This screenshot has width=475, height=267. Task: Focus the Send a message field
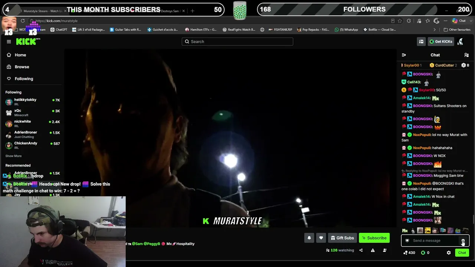(435, 241)
